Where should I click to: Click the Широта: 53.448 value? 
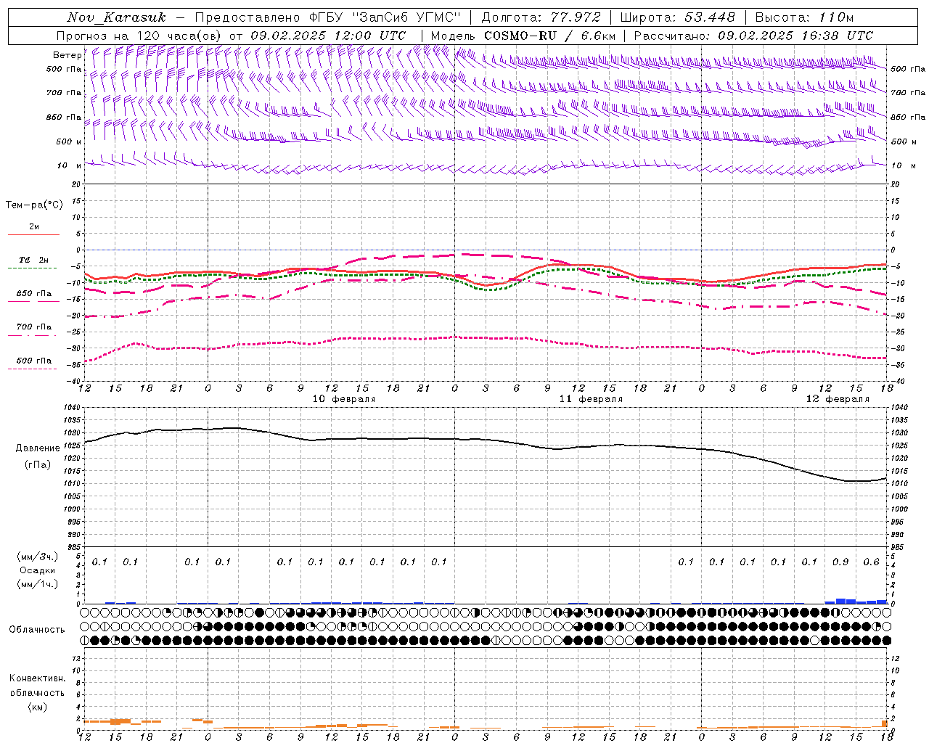point(678,17)
